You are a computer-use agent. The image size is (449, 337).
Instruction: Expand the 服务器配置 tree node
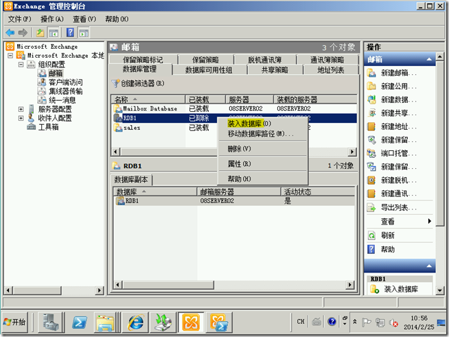(x=21, y=109)
